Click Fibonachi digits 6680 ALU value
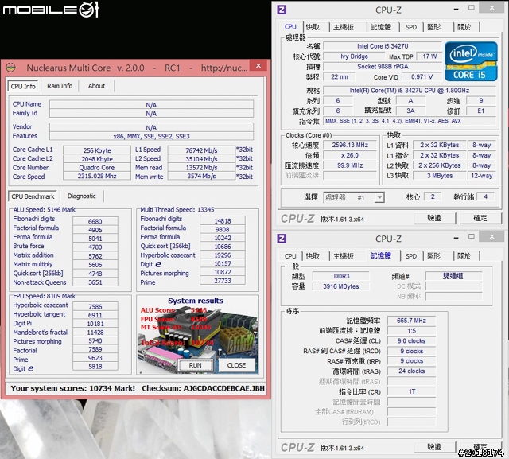The height and width of the screenshot is (459, 509). coord(95,221)
